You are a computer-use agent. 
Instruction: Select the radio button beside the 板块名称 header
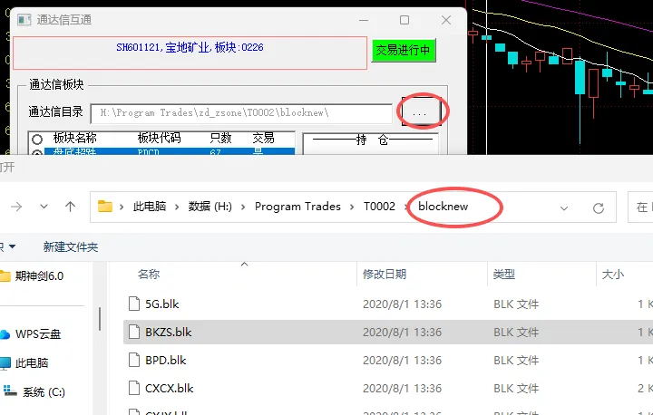click(37, 139)
